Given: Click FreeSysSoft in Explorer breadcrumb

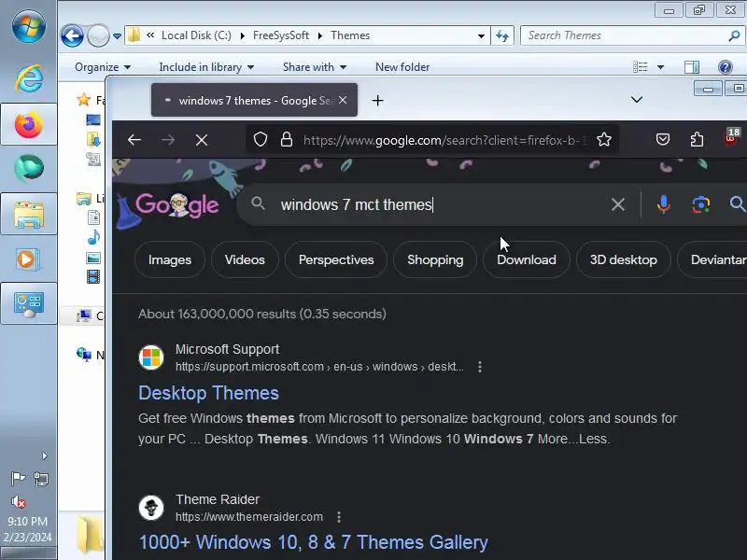Looking at the screenshot, I should click(281, 35).
